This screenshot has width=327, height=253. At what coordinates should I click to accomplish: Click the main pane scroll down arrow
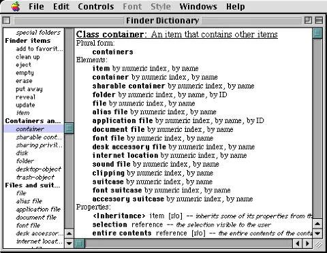(x=317, y=233)
